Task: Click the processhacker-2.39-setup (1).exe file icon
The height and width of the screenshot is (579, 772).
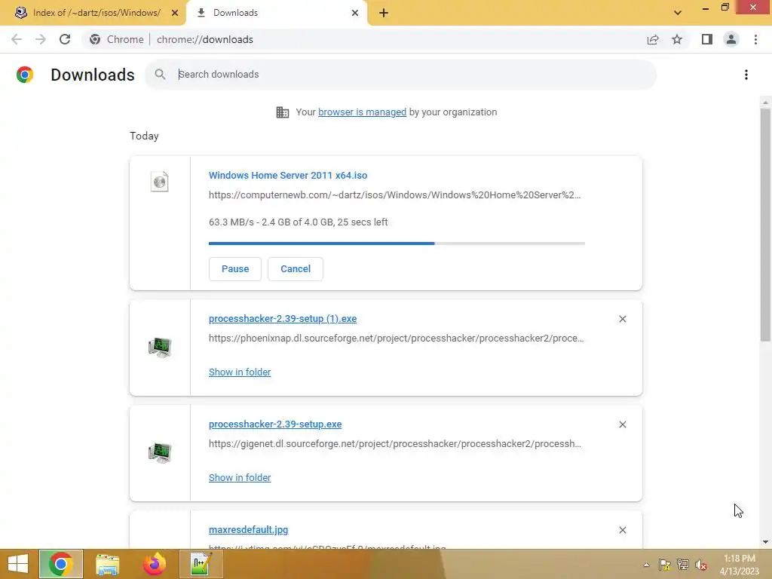Action: coord(160,348)
